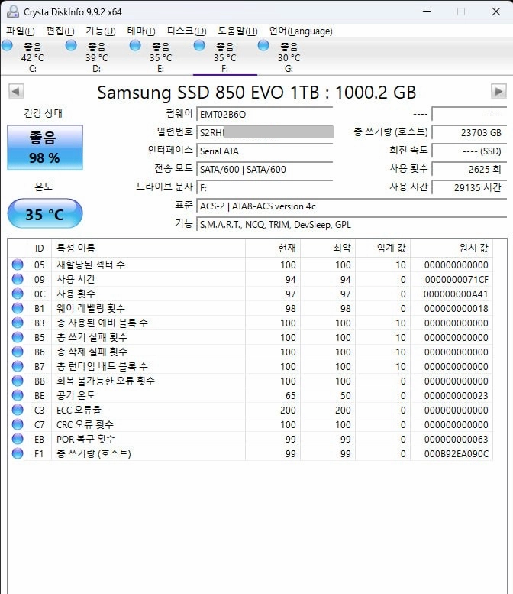The image size is (513, 594).
Task: Select the 웨어 레벨링 횟수 attribute name
Action: 91,308
